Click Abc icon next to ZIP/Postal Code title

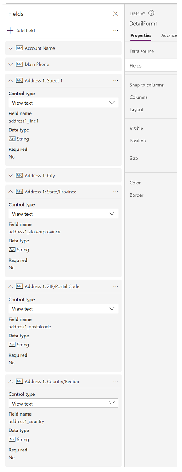click(20, 286)
